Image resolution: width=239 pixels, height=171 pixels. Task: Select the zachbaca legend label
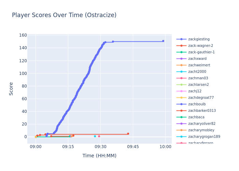(x=196, y=117)
